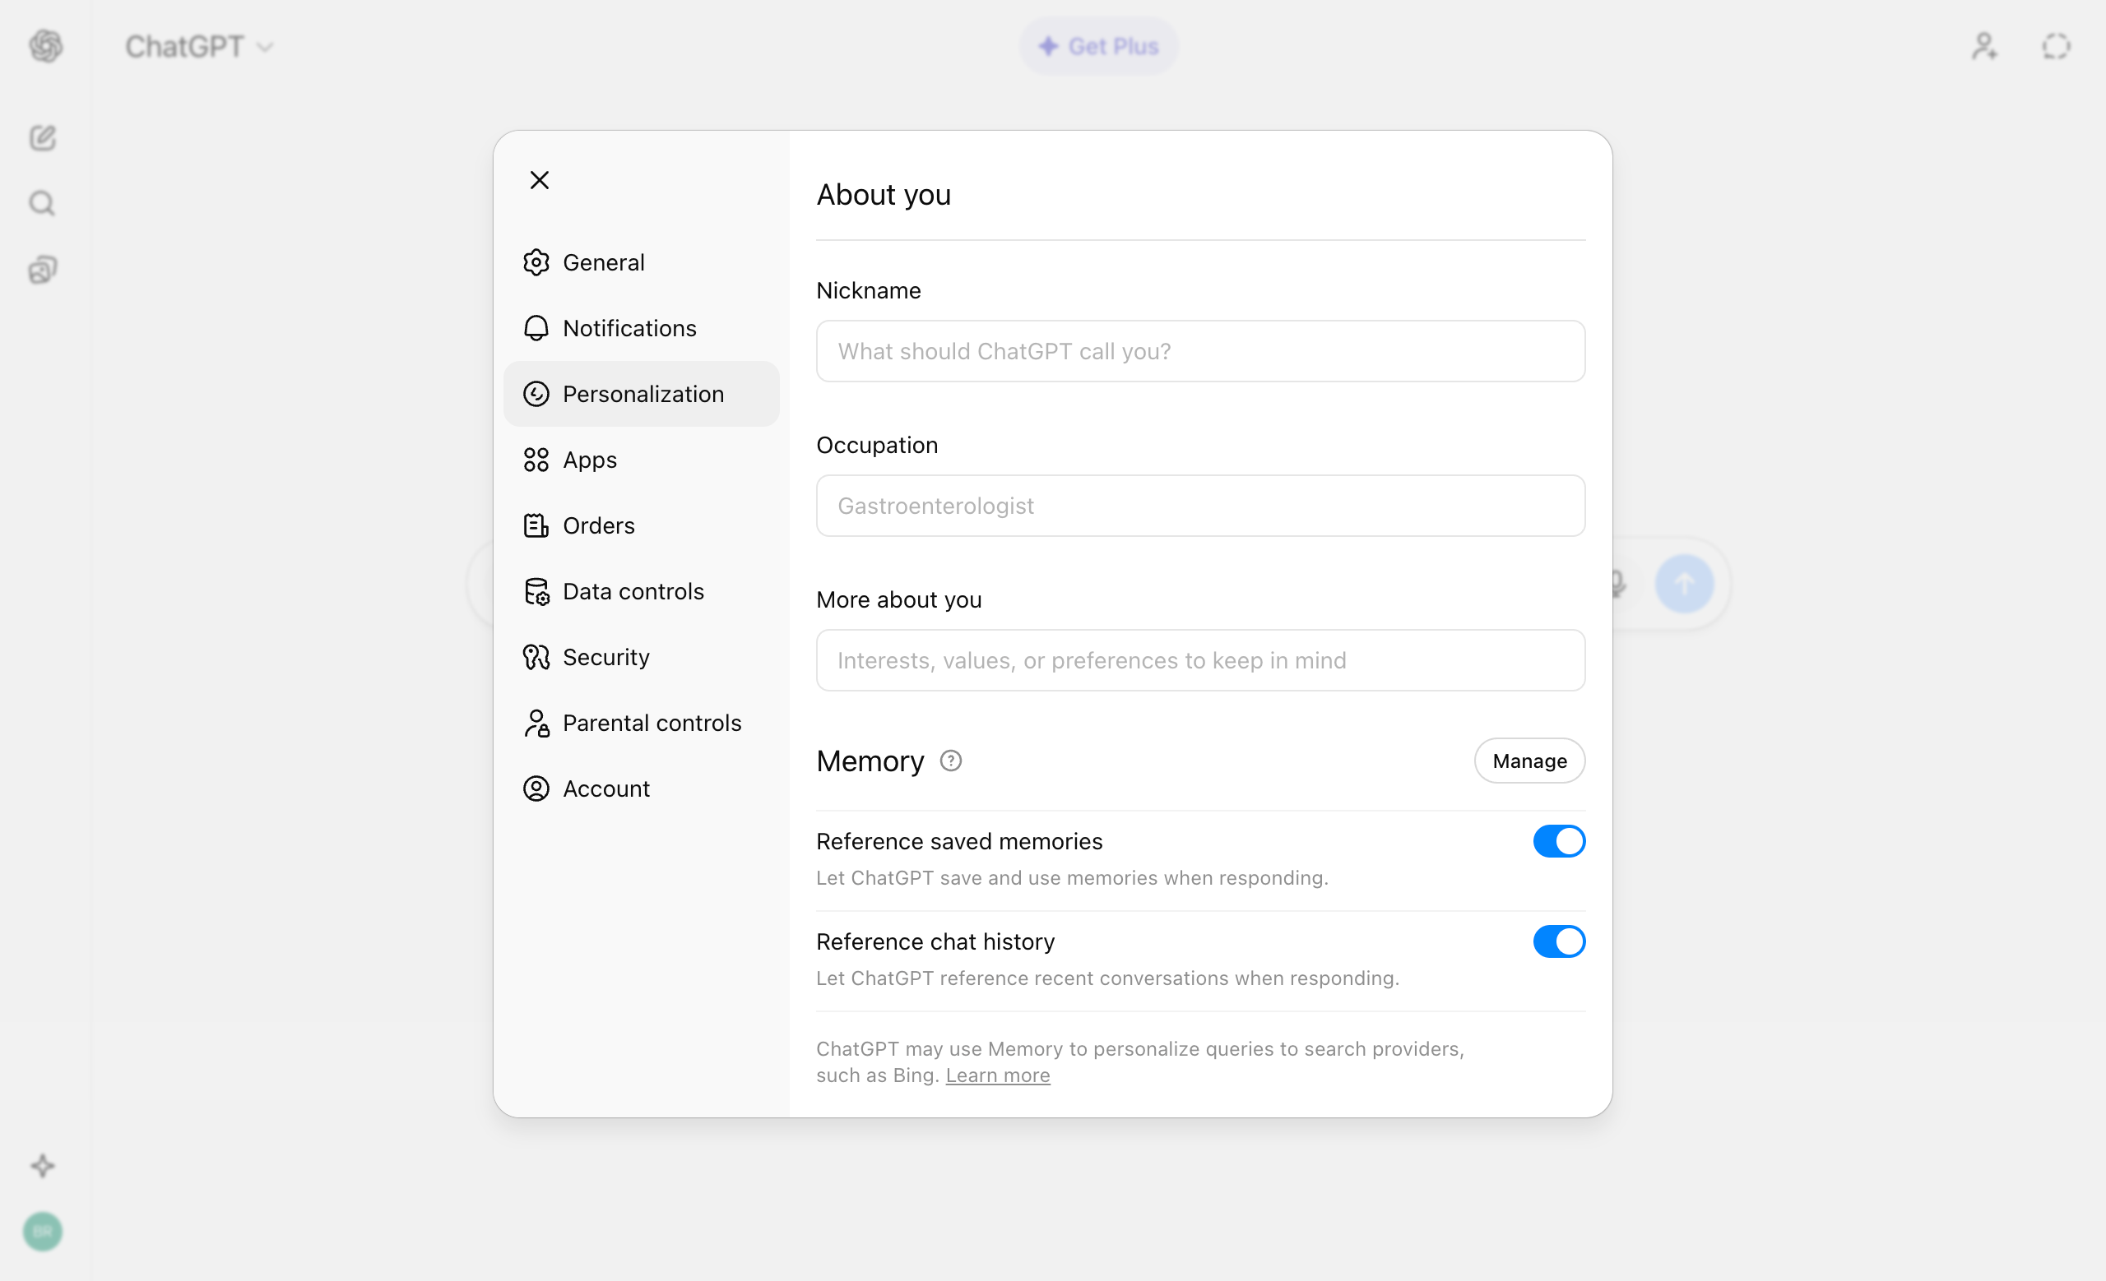
Task: Focus the Nickname input field
Action: click(x=1200, y=351)
